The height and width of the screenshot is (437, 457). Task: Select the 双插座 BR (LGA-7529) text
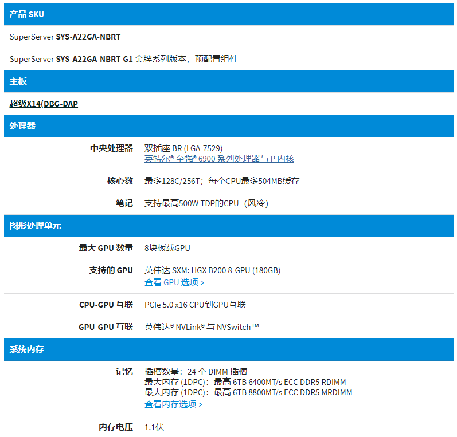click(183, 148)
